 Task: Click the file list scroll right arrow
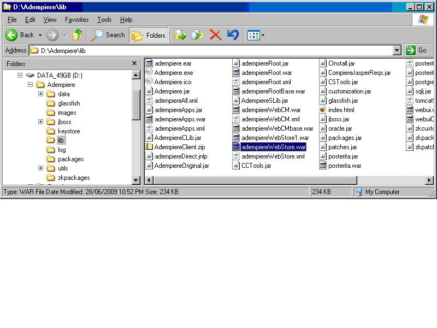[429, 180]
